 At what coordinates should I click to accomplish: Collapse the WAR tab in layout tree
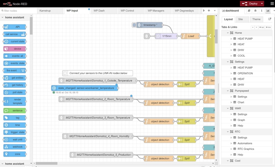point(228,108)
